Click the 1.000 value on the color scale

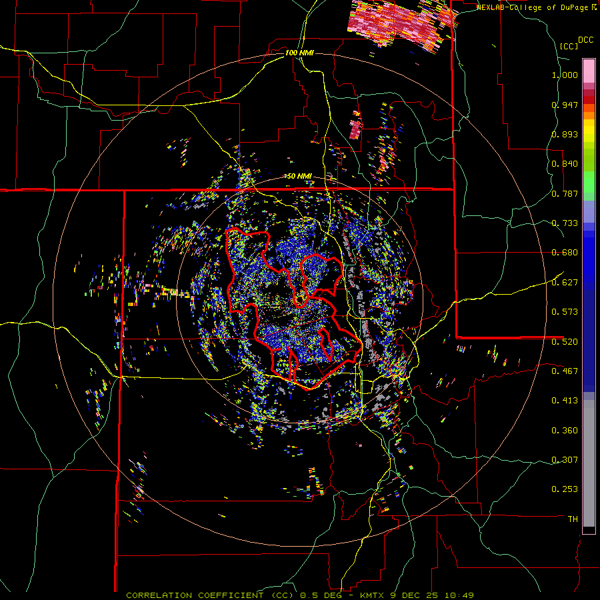click(x=565, y=75)
